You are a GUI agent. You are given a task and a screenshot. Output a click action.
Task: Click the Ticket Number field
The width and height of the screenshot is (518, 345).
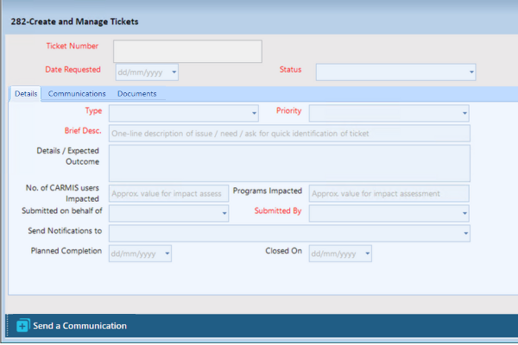[186, 51]
